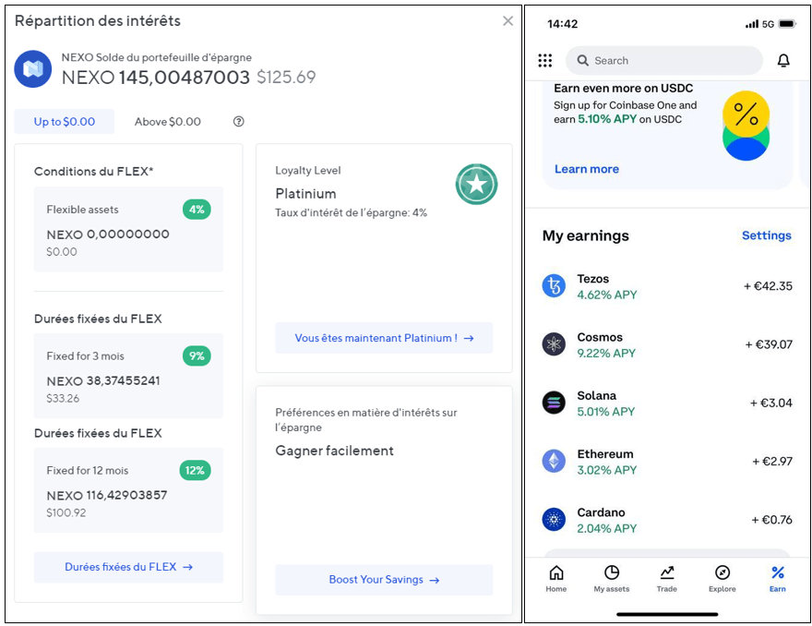Click the 9% badge on Fixed for 3 mois
The height and width of the screenshot is (626, 812).
(x=197, y=356)
